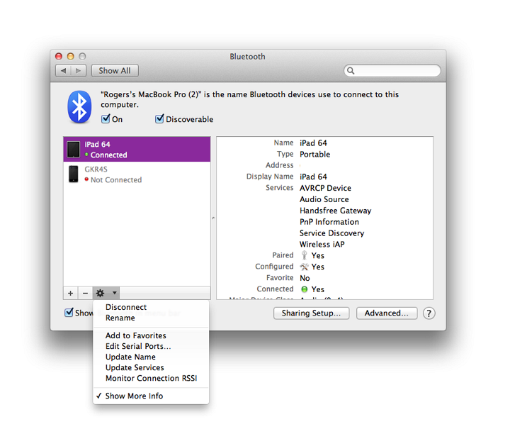This screenshot has width=510, height=429.
Task: Open Advanced… settings
Action: [387, 313]
